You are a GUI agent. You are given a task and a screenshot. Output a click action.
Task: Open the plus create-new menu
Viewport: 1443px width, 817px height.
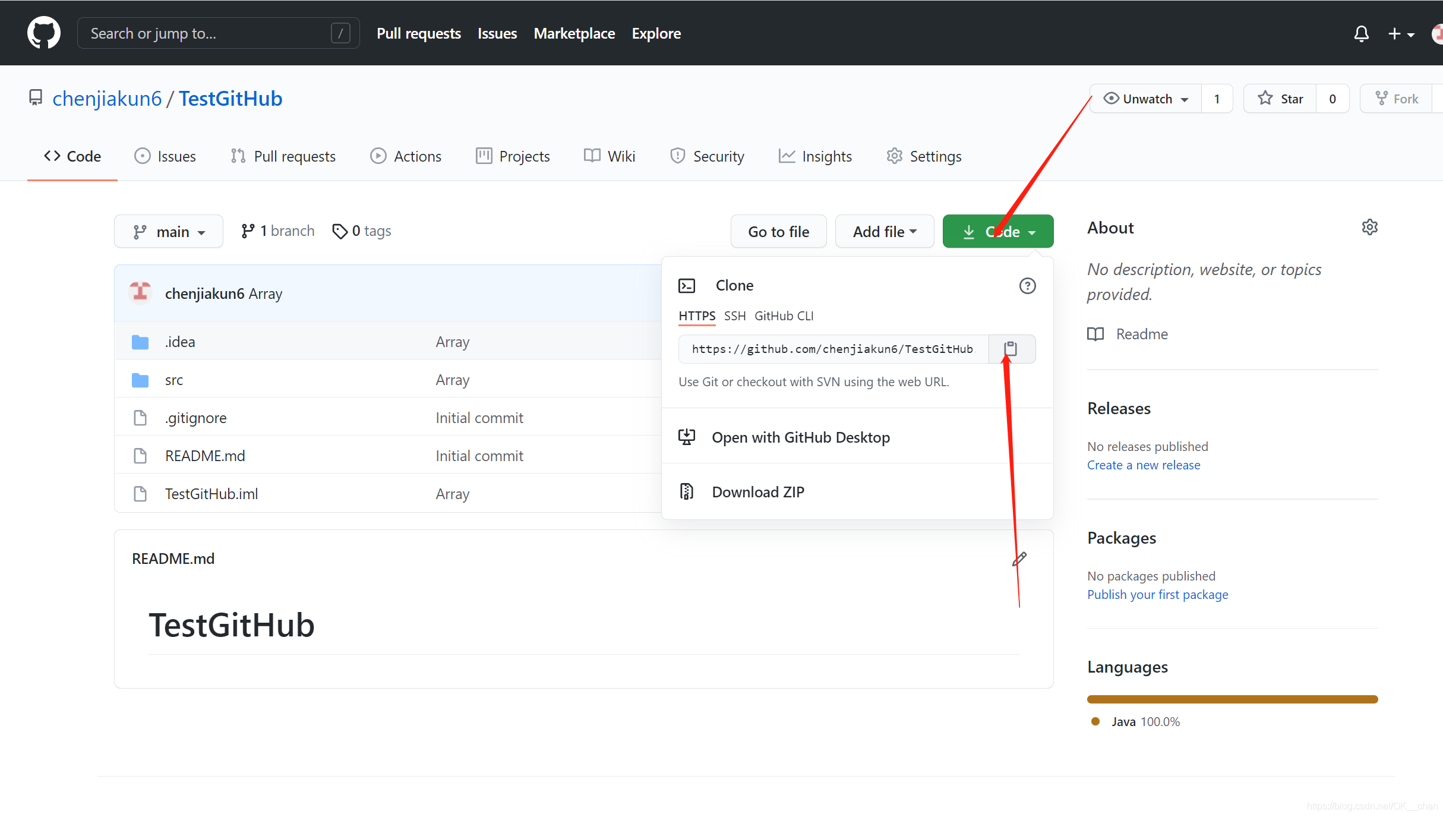[1401, 34]
